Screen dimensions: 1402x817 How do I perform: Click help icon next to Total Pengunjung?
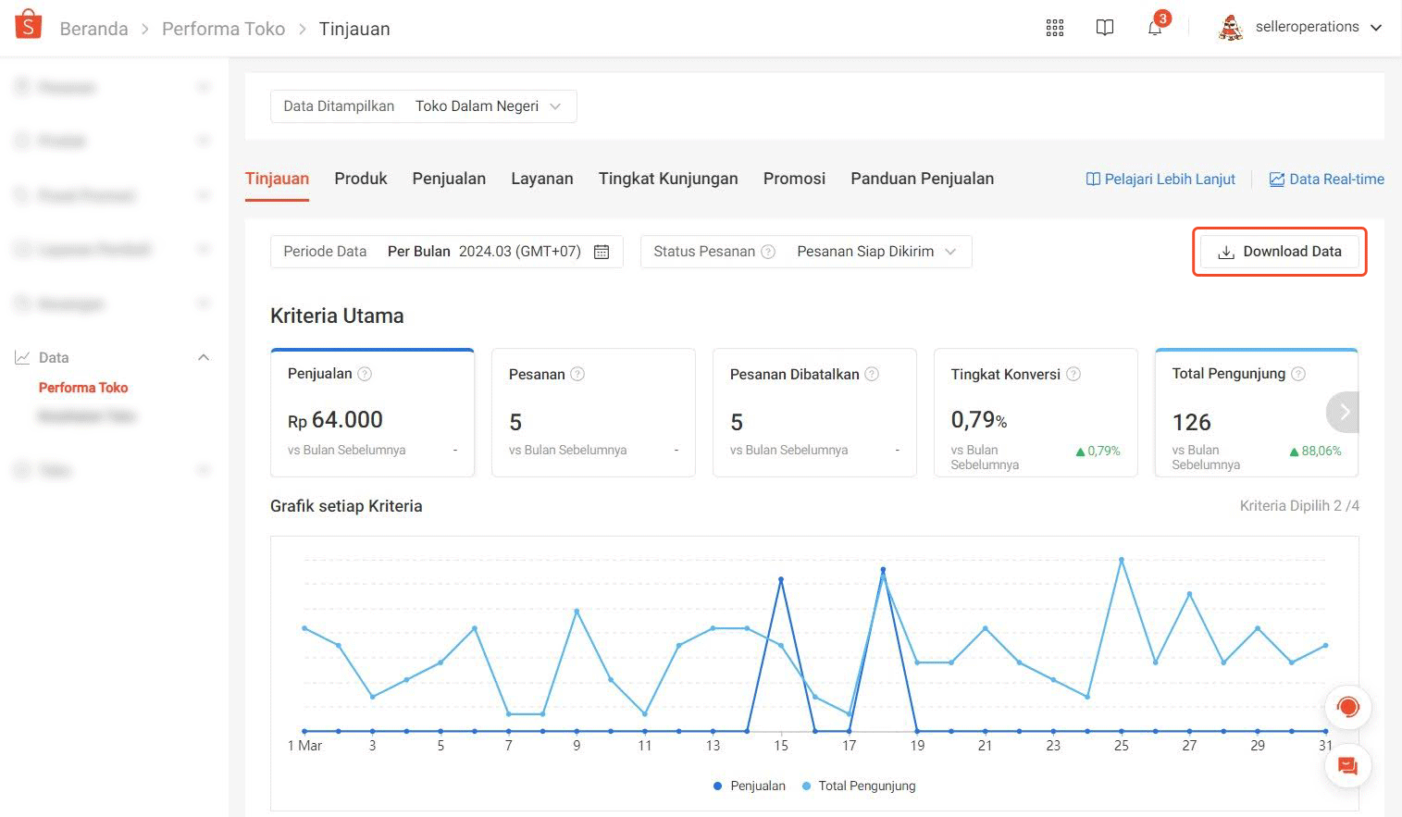[x=1298, y=374]
